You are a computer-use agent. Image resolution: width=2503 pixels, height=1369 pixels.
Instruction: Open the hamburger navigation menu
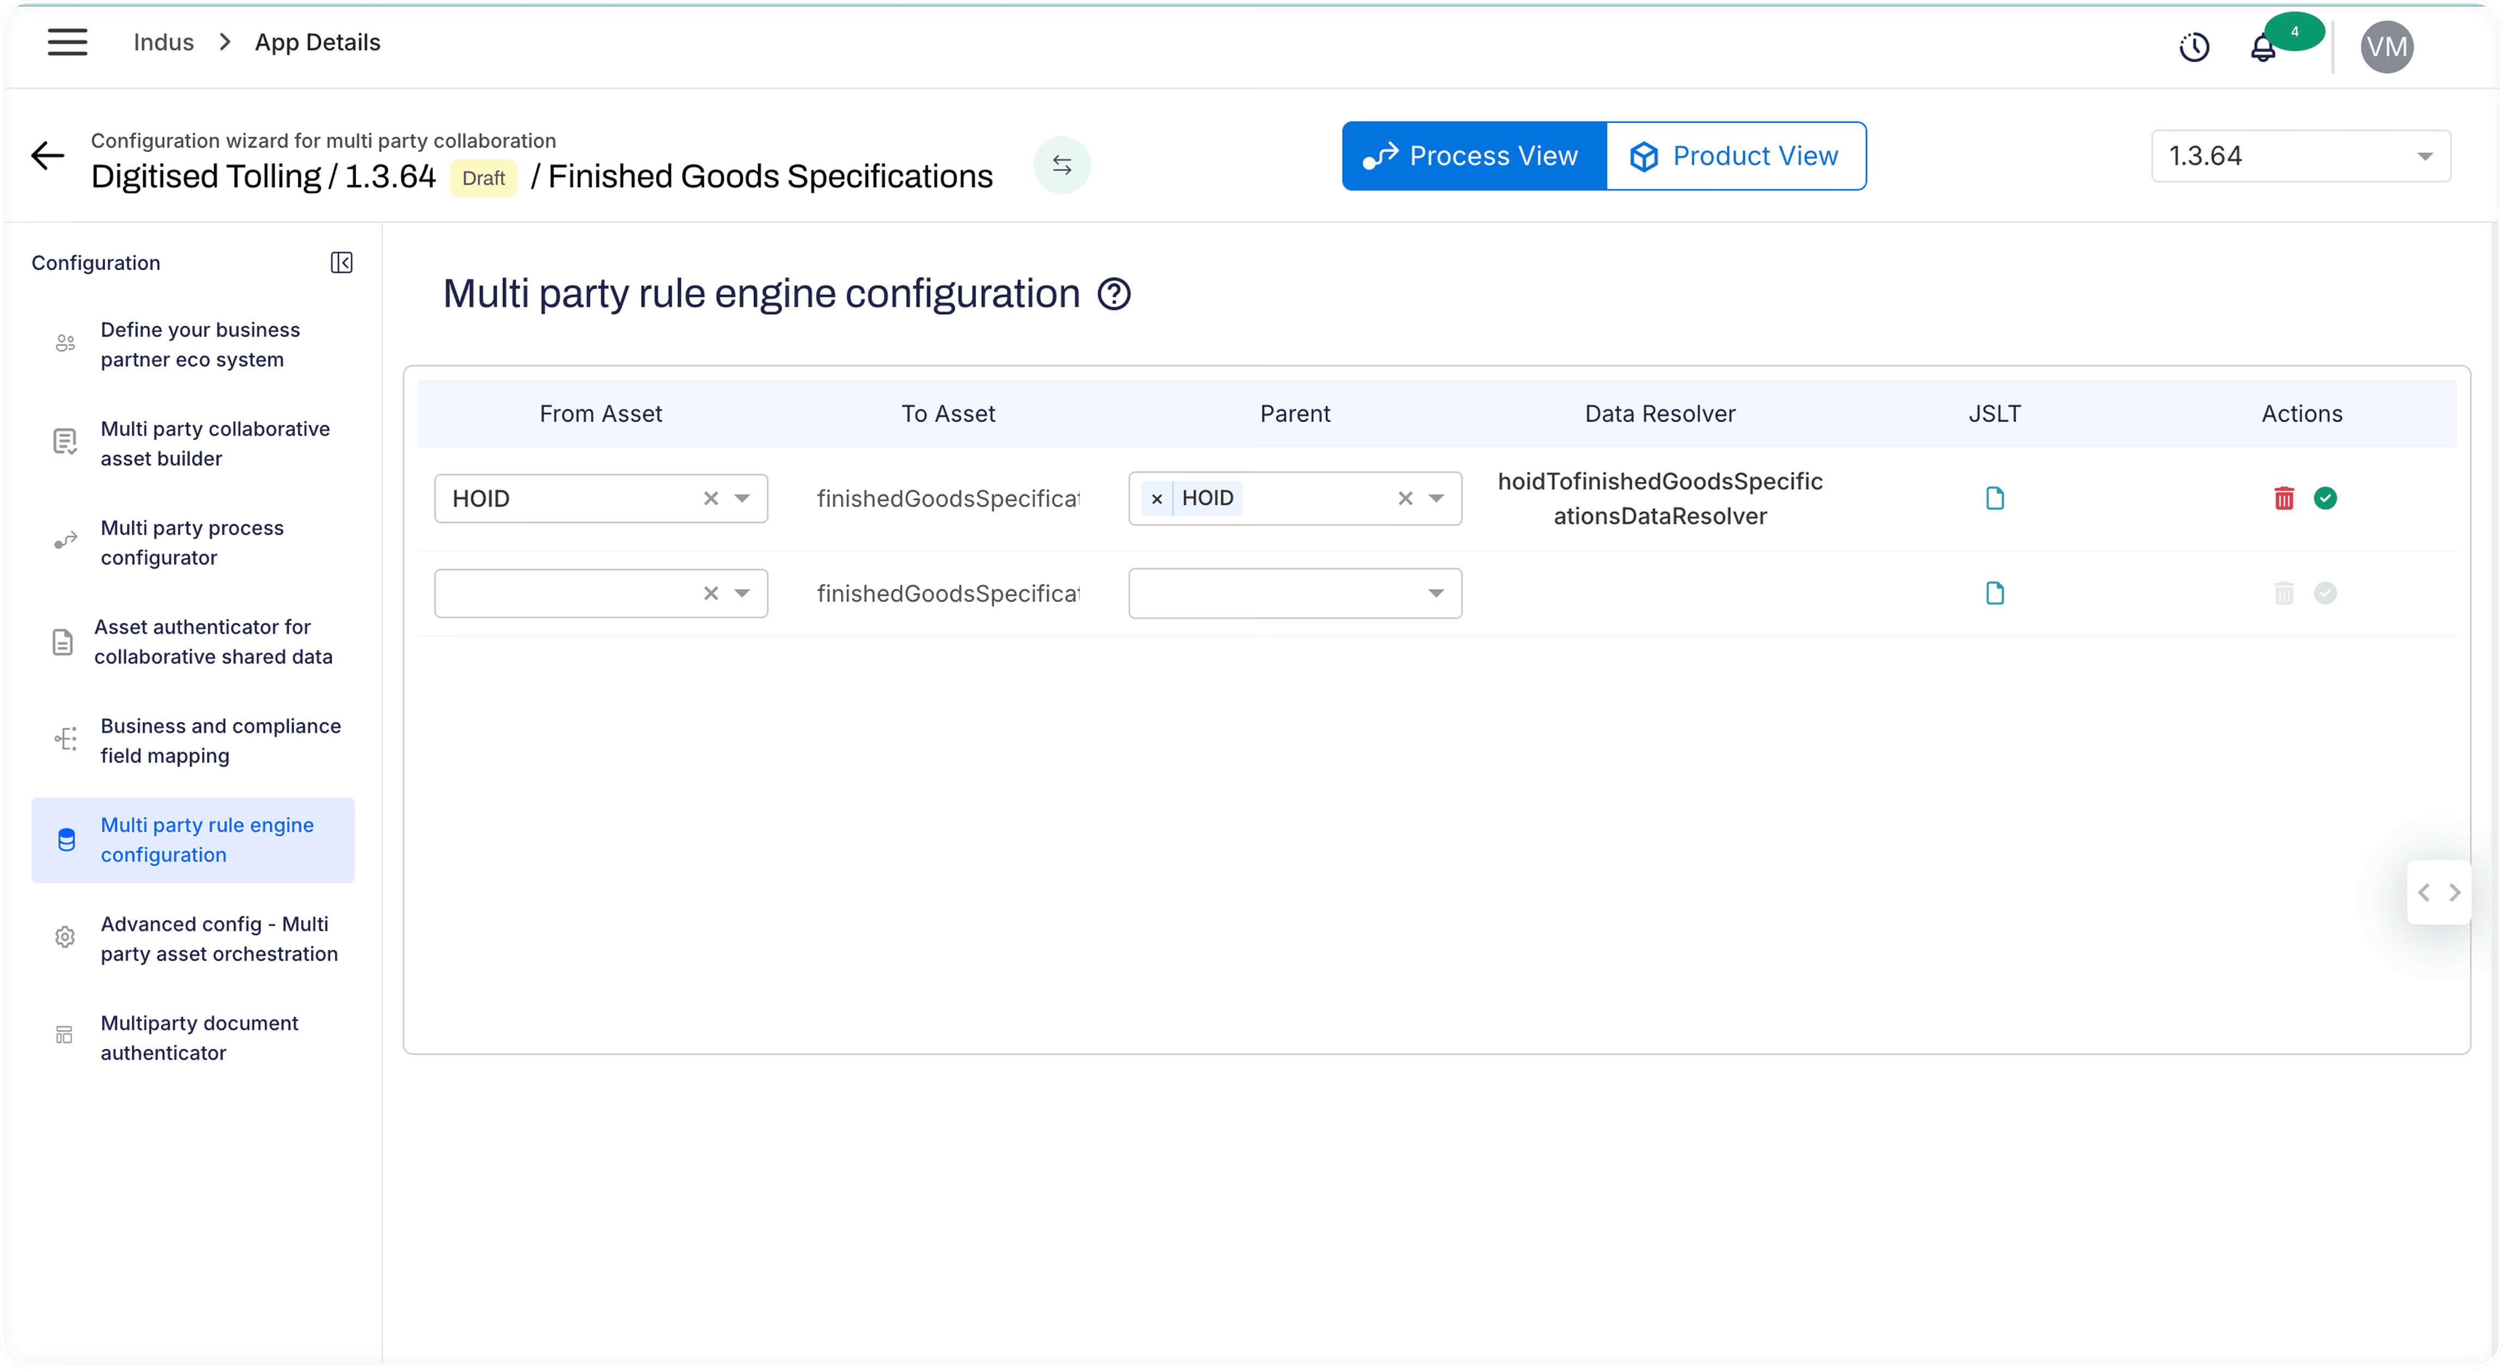(67, 42)
